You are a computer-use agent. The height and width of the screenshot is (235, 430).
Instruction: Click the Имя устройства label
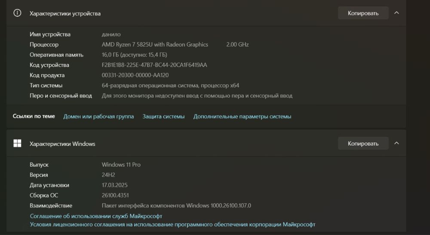50,34
